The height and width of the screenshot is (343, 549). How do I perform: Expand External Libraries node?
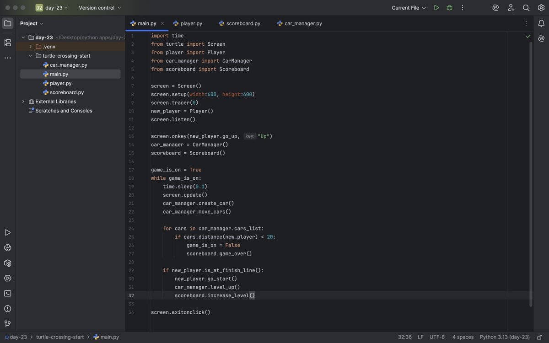click(x=23, y=102)
